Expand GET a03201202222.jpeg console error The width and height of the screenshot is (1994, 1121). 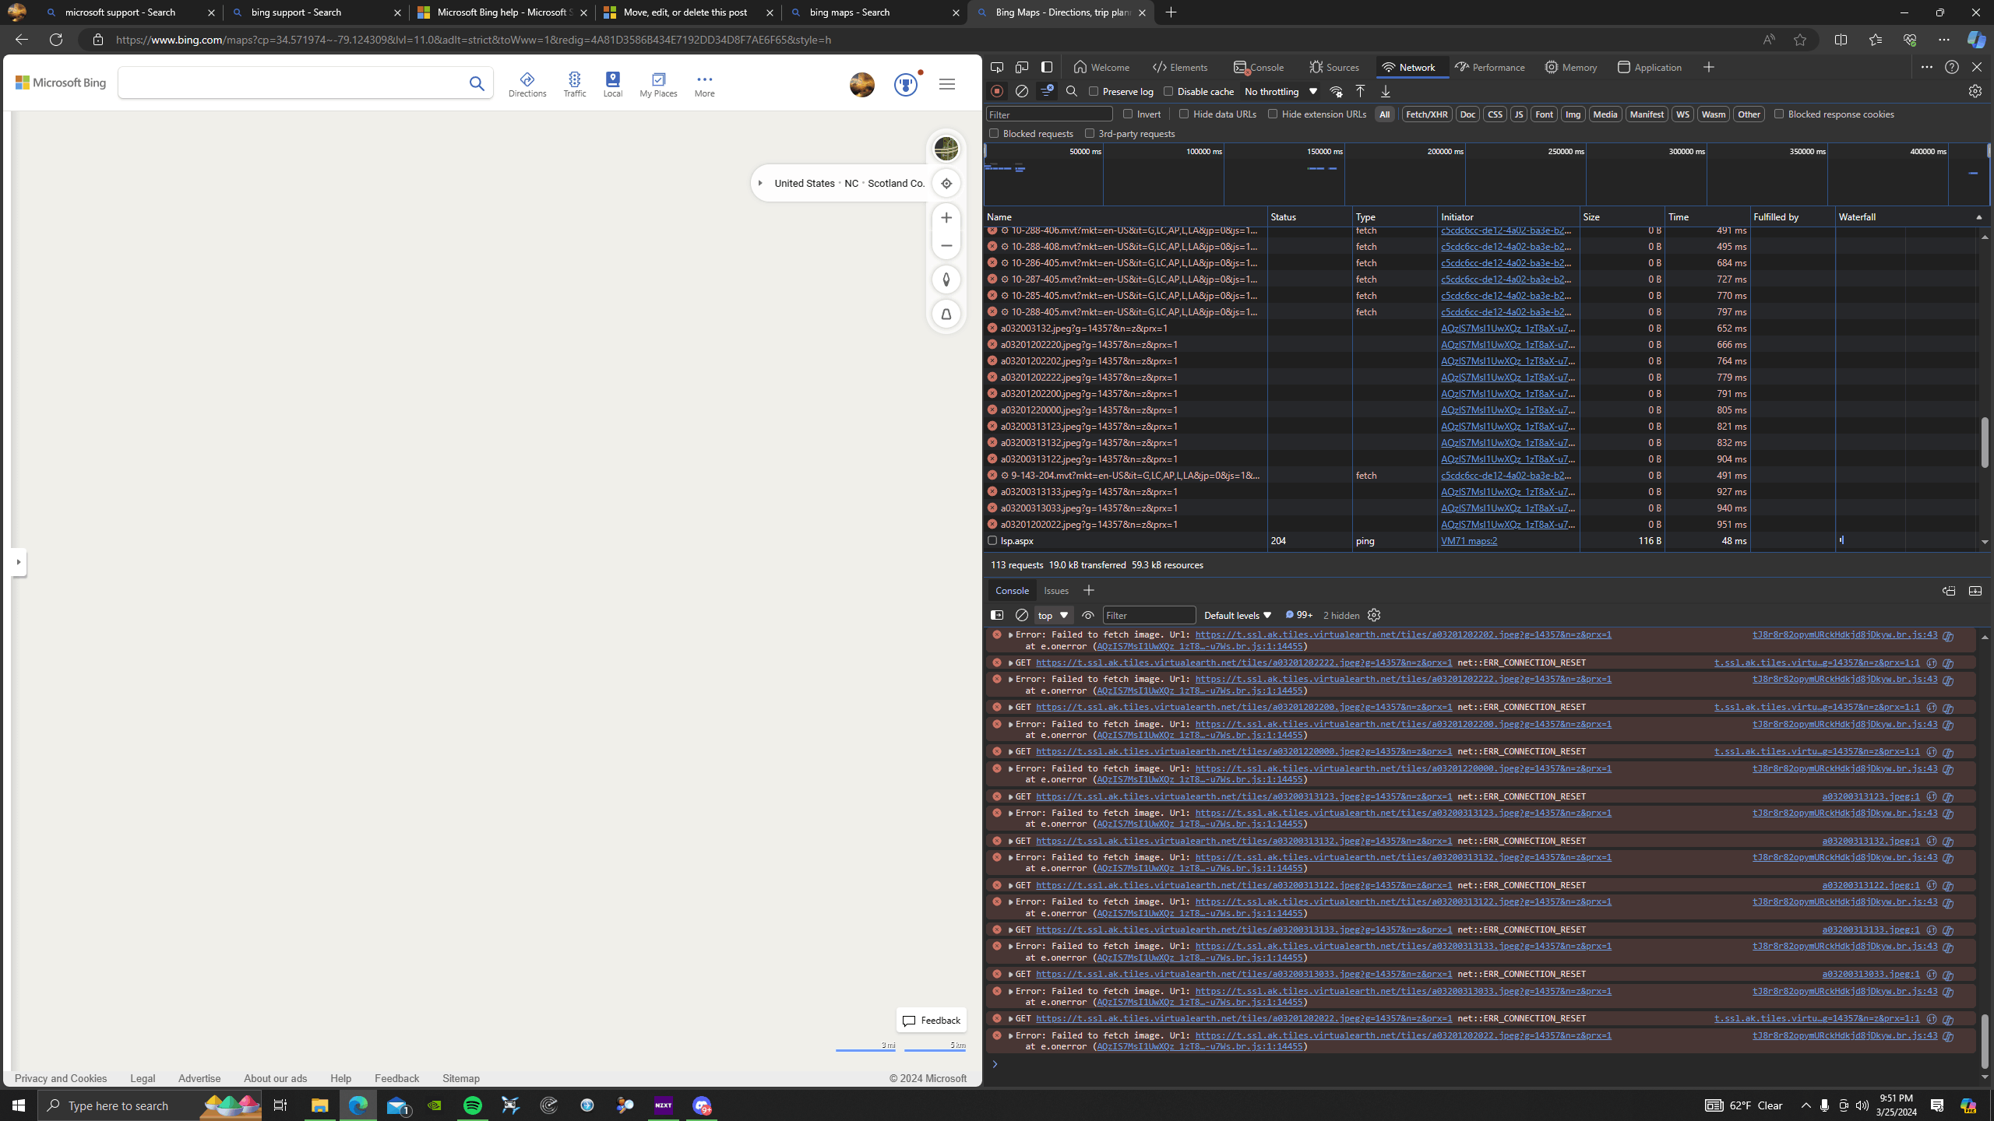click(1010, 663)
